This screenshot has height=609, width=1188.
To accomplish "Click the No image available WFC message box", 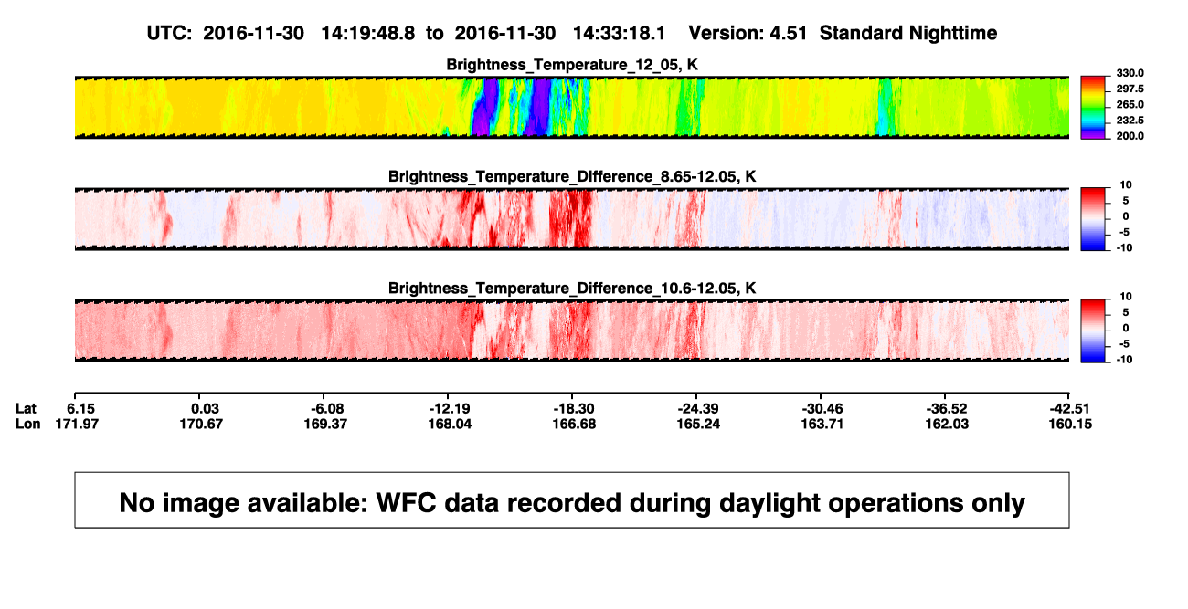I will tap(572, 500).
